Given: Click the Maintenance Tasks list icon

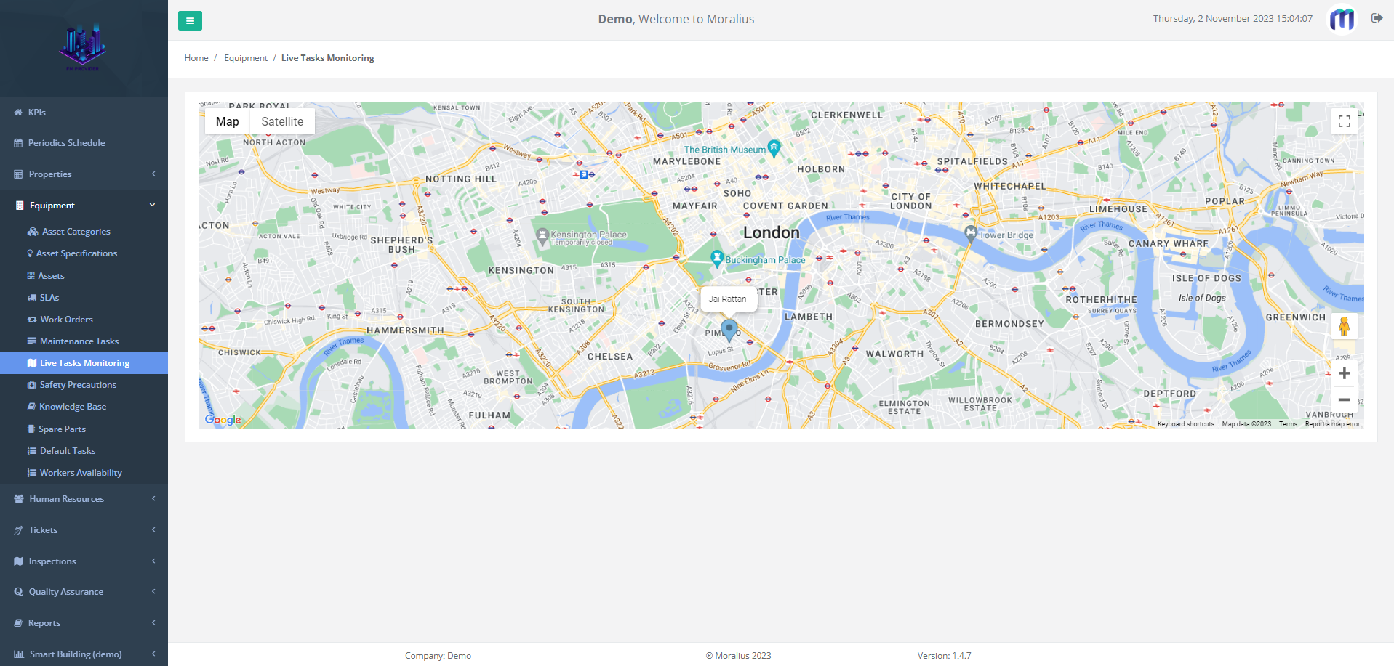Looking at the screenshot, I should pyautogui.click(x=32, y=341).
